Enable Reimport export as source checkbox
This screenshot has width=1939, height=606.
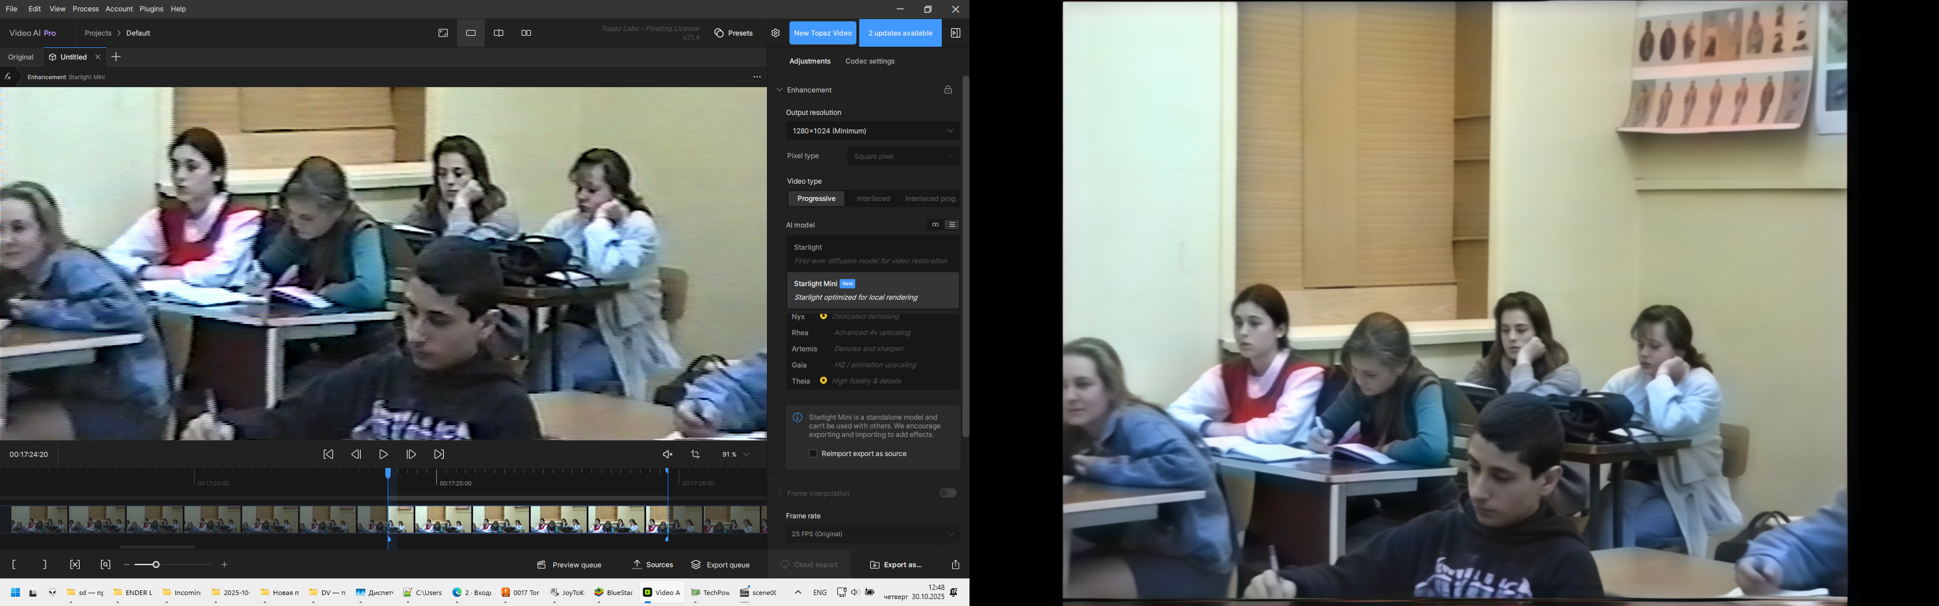click(x=813, y=454)
